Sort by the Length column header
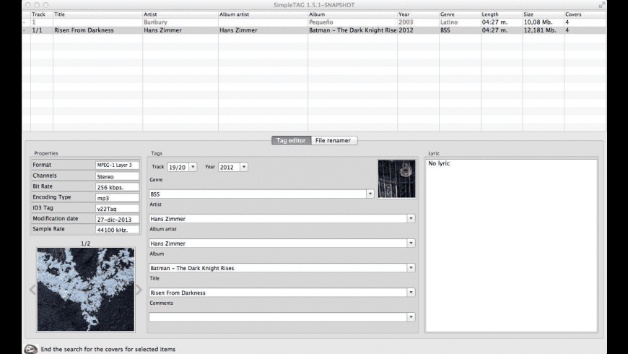The width and height of the screenshot is (628, 354). click(x=502, y=14)
